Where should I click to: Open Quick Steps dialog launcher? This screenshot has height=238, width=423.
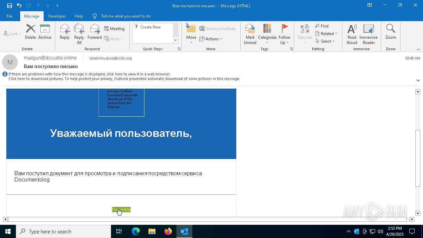(x=179, y=49)
